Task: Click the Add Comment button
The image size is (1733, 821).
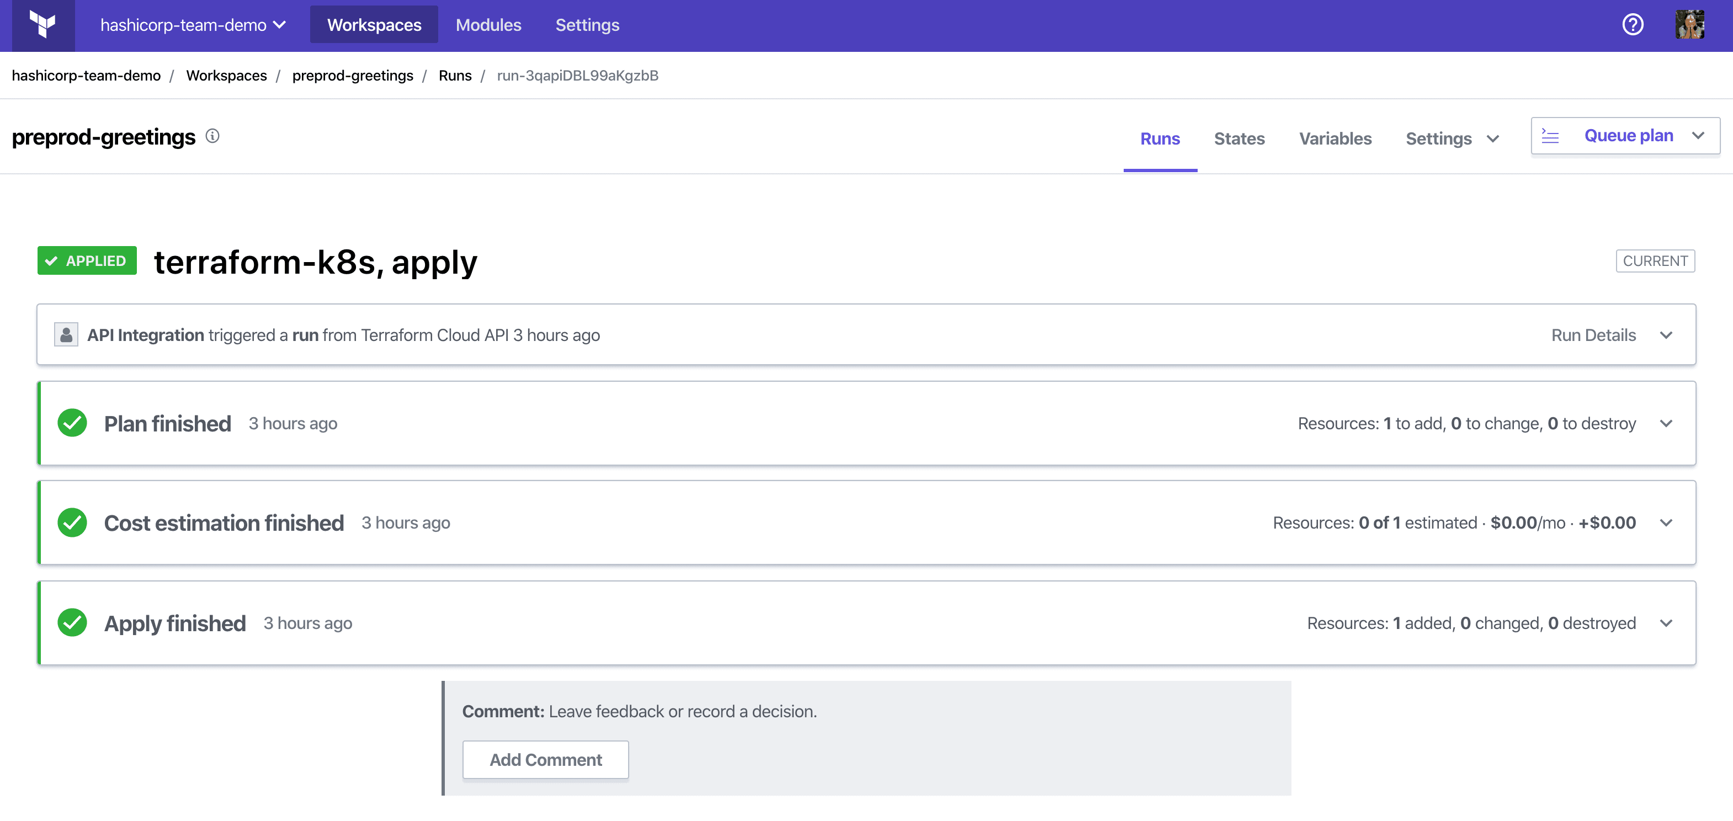Action: (x=546, y=759)
